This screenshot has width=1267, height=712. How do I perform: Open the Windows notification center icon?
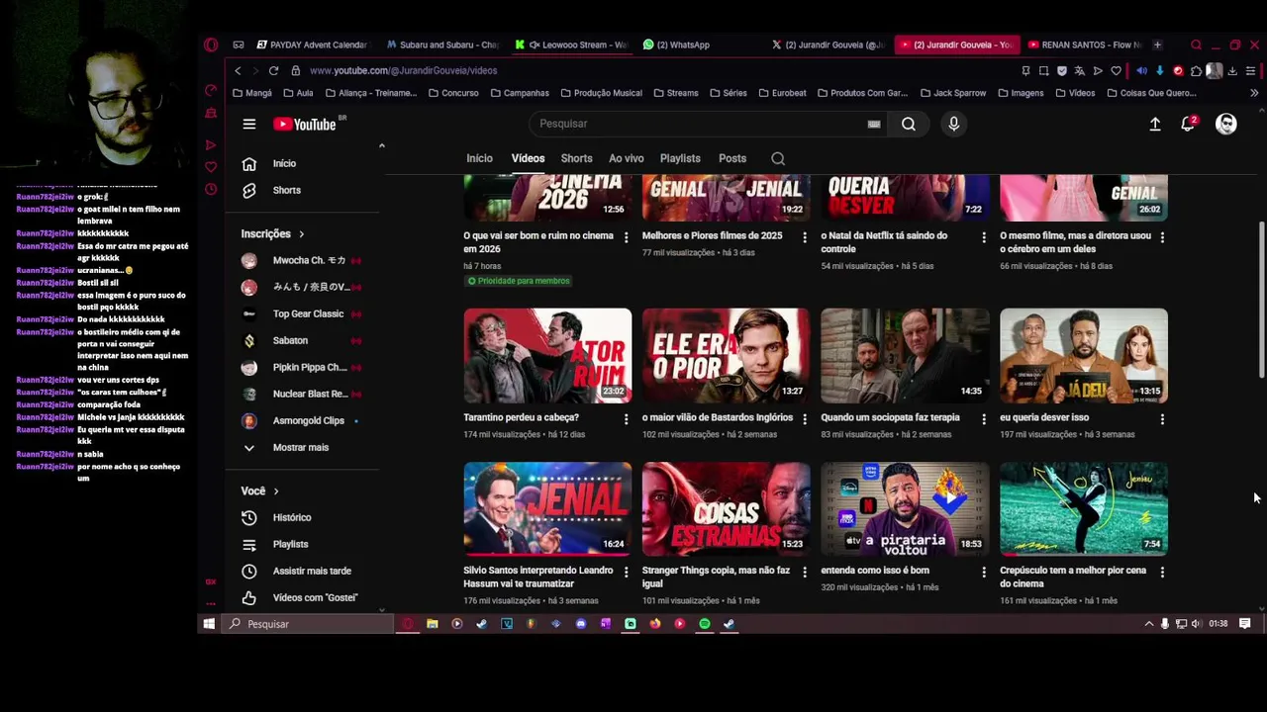1245,624
